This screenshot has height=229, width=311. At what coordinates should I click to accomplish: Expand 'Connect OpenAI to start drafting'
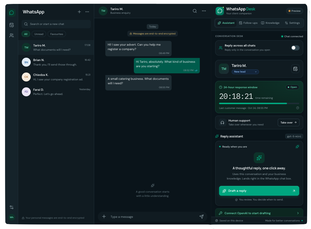[x=259, y=213]
